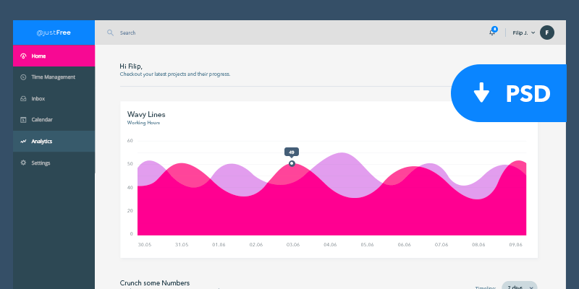
Task: Click the @justFree logo link
Action: tap(54, 33)
